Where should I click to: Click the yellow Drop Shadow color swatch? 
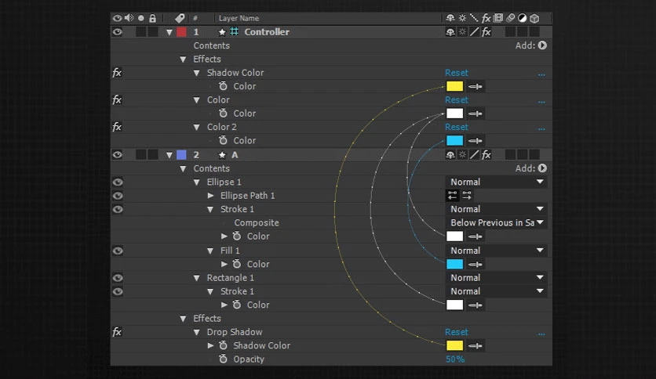455,345
